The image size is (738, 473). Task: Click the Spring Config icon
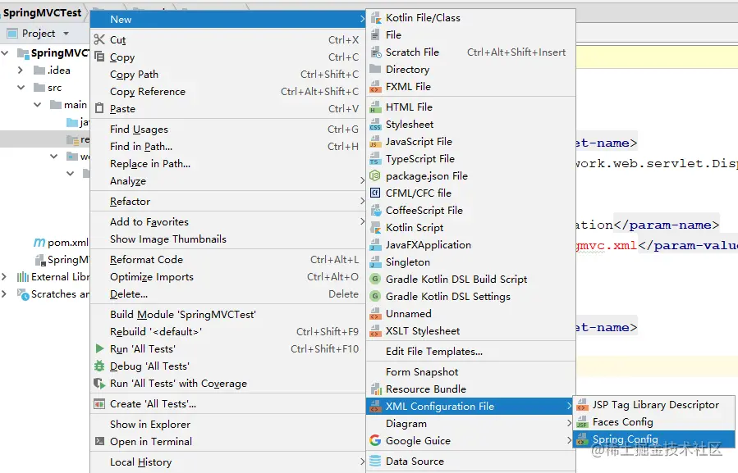click(x=582, y=439)
